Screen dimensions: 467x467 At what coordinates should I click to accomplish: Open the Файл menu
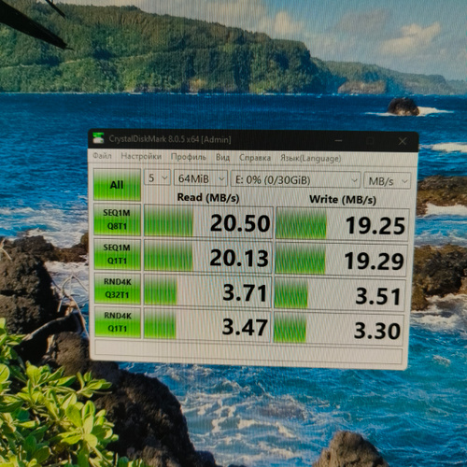click(x=102, y=155)
